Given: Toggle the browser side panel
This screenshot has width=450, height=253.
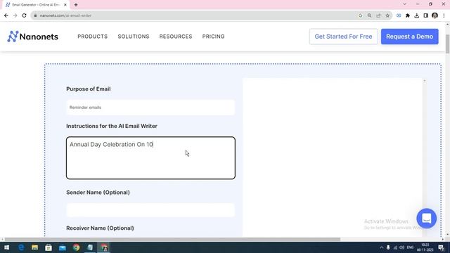Looking at the screenshot, I should click(425, 15).
